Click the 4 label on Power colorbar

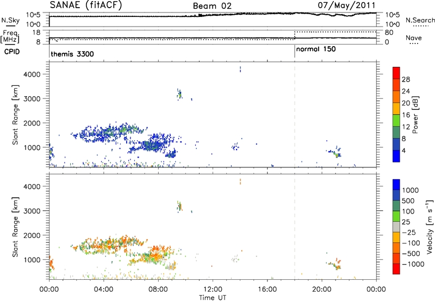tap(404, 150)
